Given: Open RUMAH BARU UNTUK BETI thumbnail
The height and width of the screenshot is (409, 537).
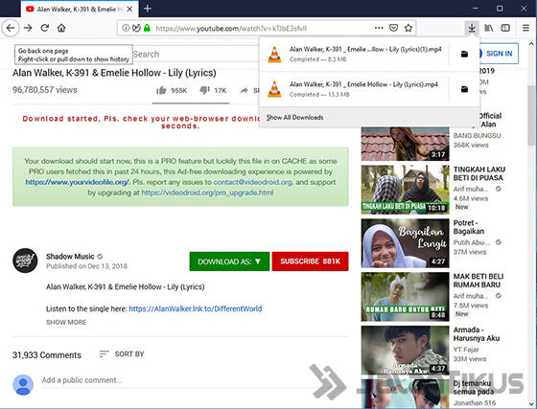Looking at the screenshot, I should 405,297.
